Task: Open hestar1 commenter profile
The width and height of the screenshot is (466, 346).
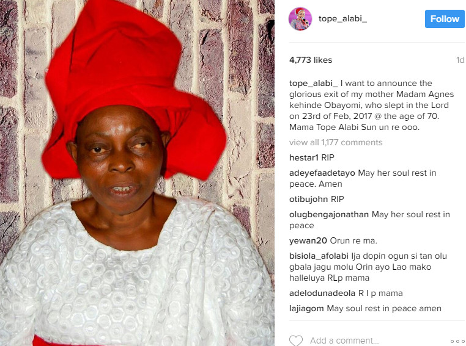Action: 304,157
